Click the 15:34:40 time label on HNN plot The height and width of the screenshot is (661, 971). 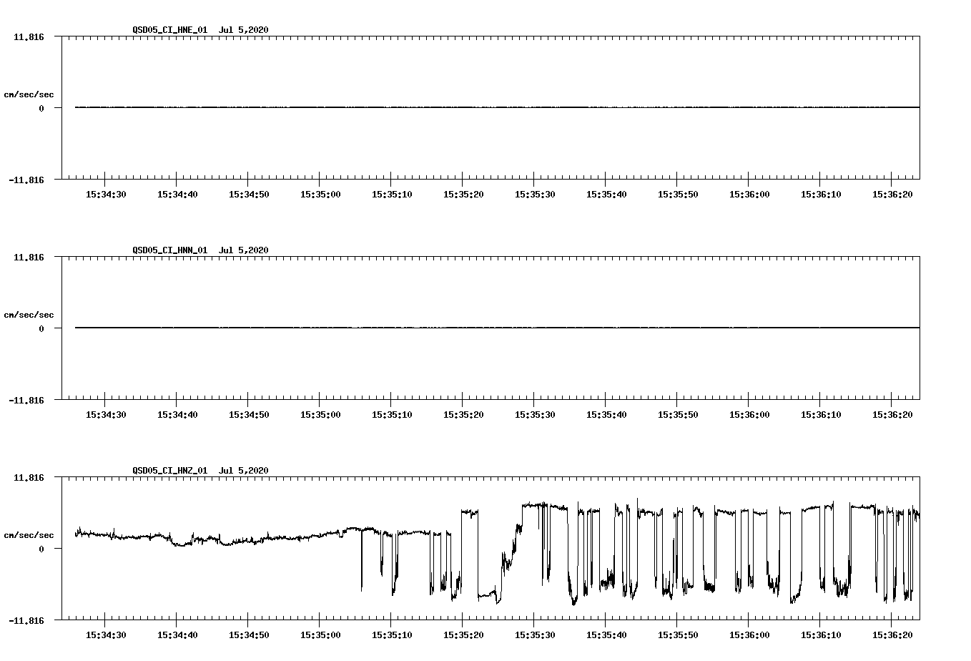177,415
